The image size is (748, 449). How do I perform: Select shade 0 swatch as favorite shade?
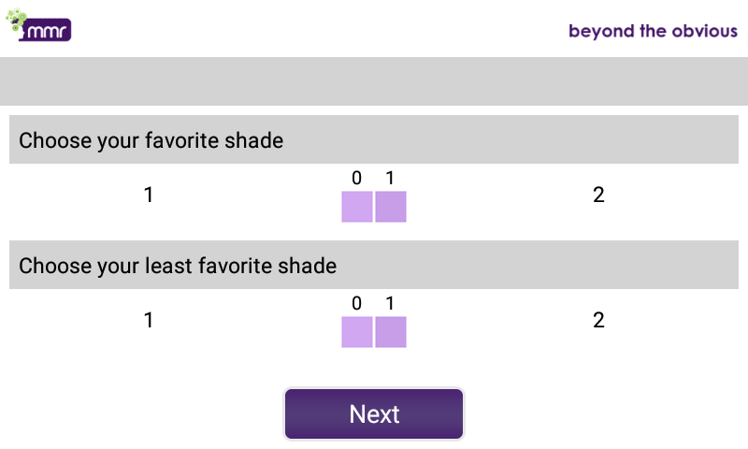pyautogui.click(x=357, y=207)
